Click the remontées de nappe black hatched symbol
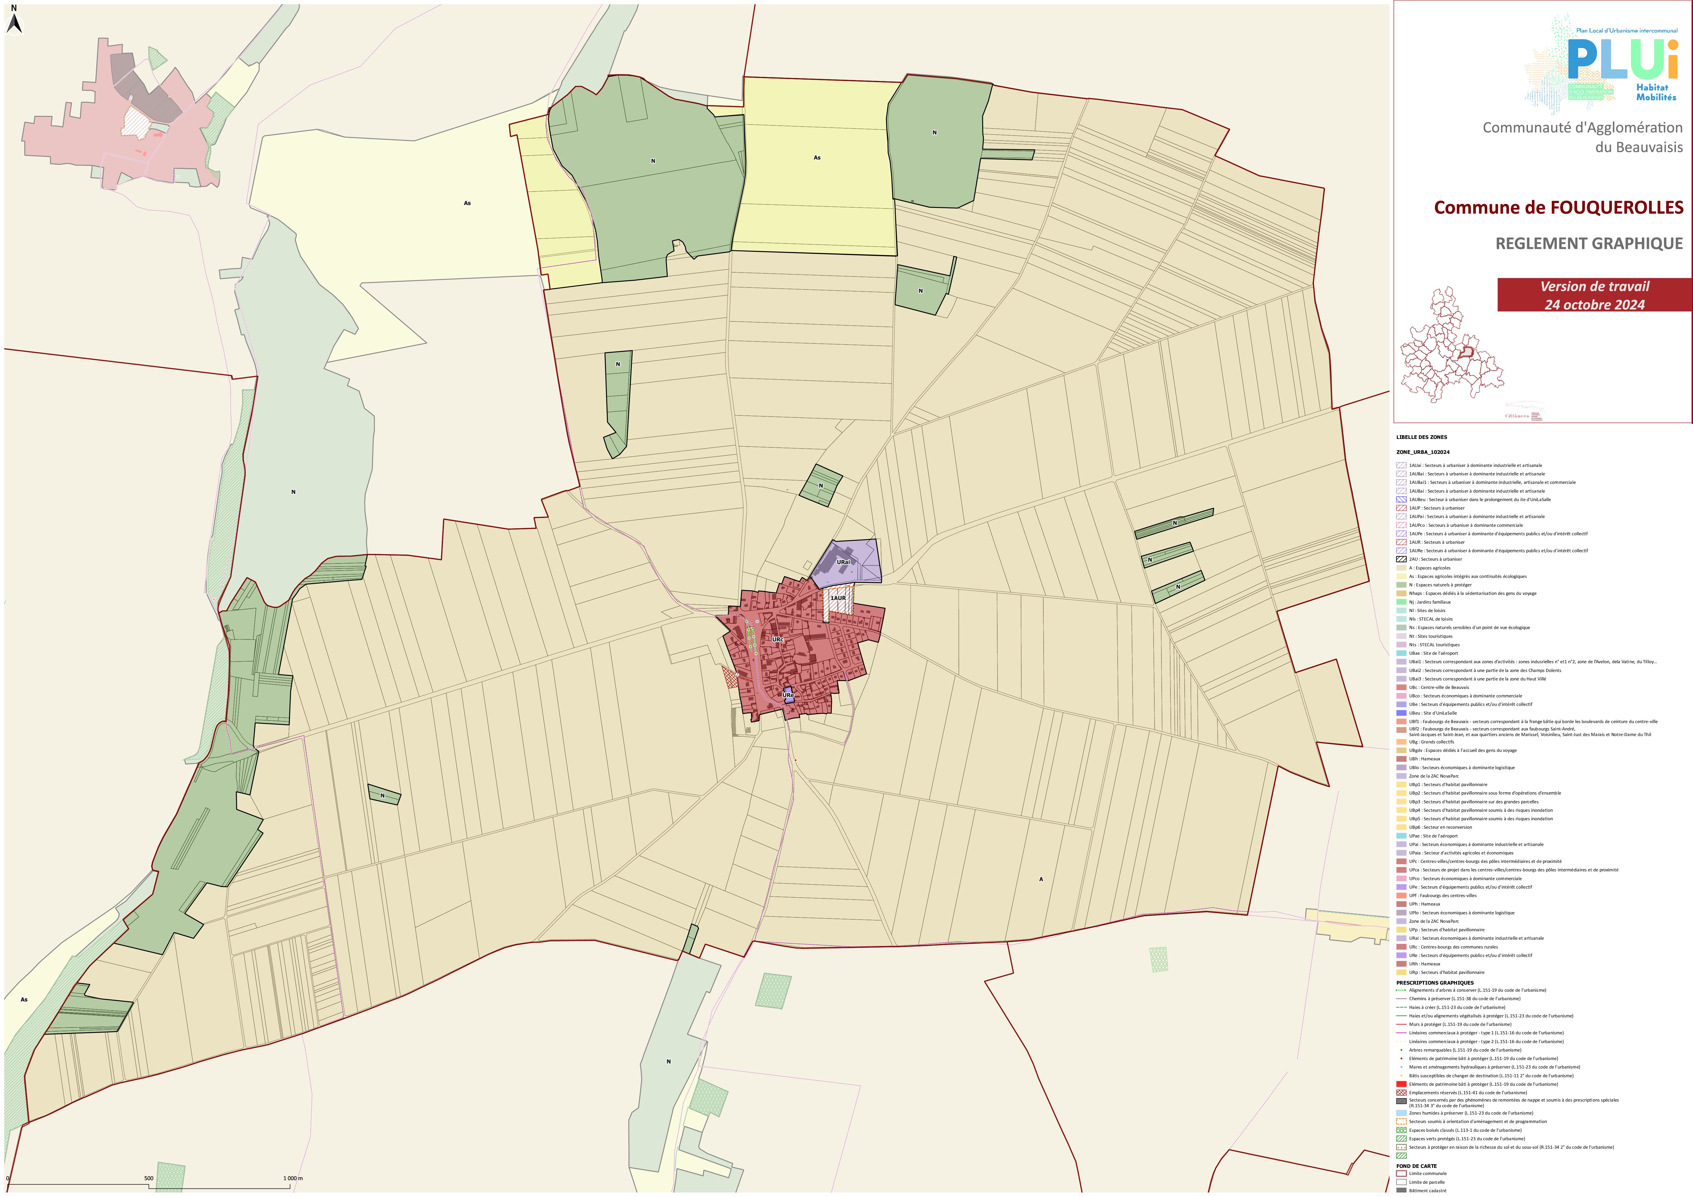1693x1197 pixels. tap(1401, 1101)
